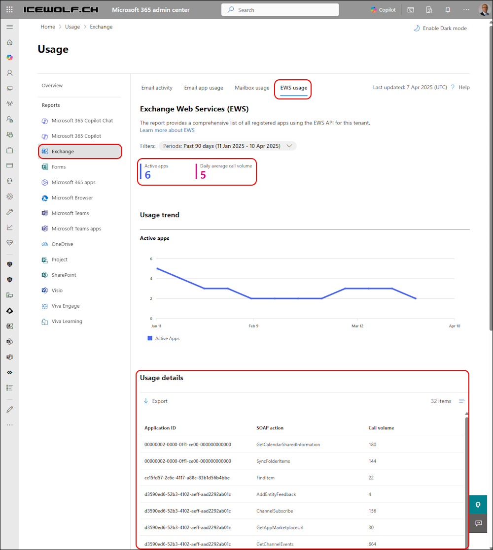Viewport: 493px width, 550px height.
Task: Open the SharePoint admin center rail icon
Action: pyautogui.click(x=9, y=342)
